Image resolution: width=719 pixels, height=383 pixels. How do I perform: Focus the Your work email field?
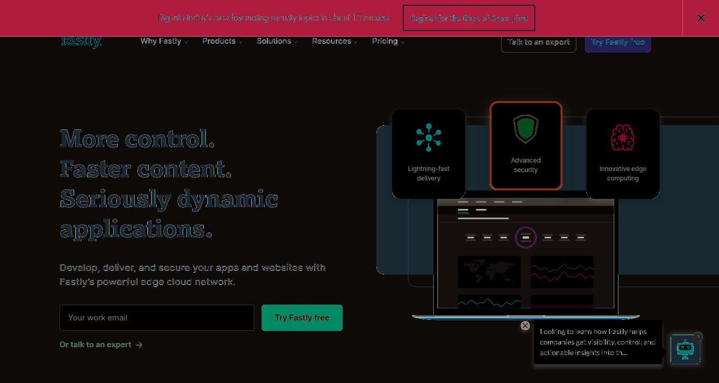pos(157,318)
